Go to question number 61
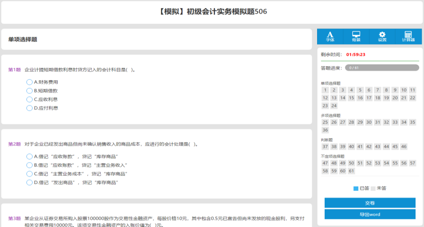This screenshot has height=227, width=424. [x=352, y=171]
